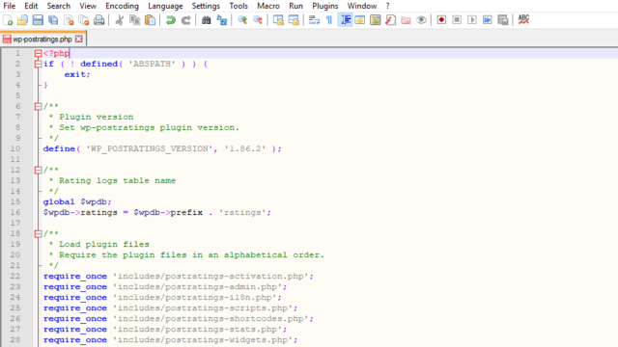
Task: Collapse Rating logs comment fold line 12
Action: click(38, 170)
